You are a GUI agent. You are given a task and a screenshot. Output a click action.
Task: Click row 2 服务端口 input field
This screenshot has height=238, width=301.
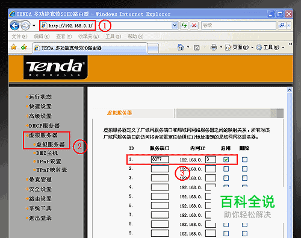[x=160, y=169]
